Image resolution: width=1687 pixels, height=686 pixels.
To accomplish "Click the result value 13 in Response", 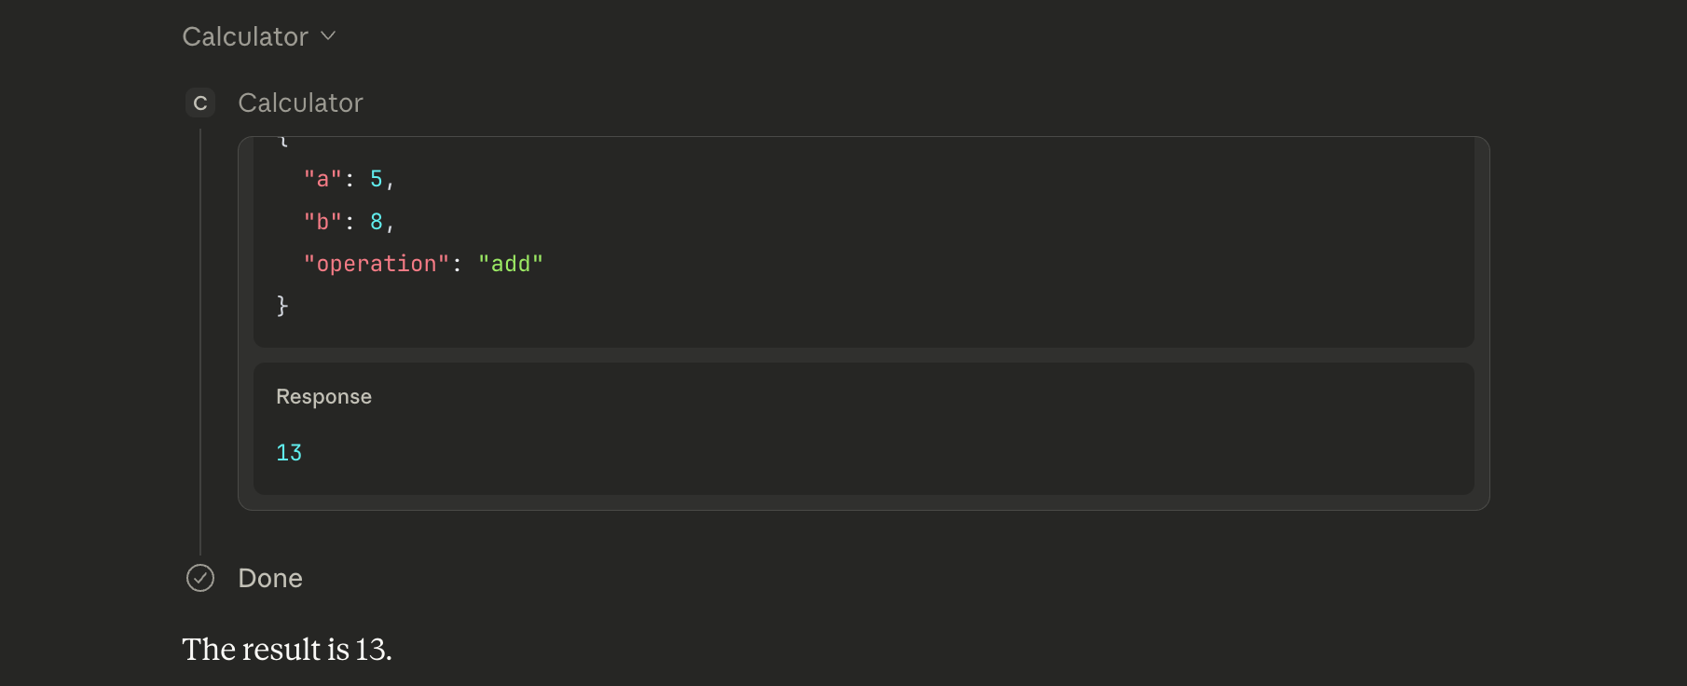I will point(288,452).
